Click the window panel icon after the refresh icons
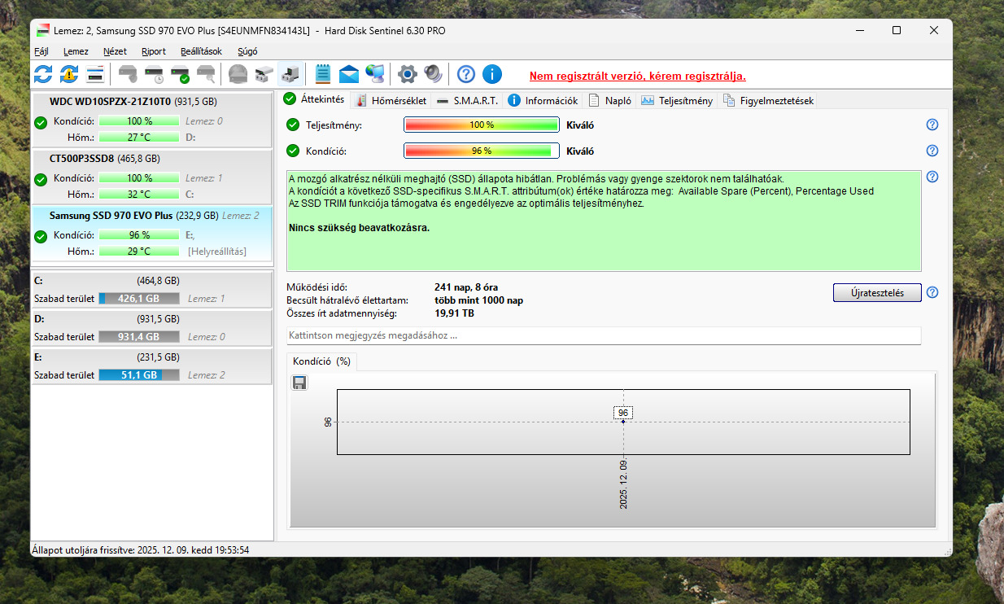This screenshot has height=604, width=1004. [95, 74]
